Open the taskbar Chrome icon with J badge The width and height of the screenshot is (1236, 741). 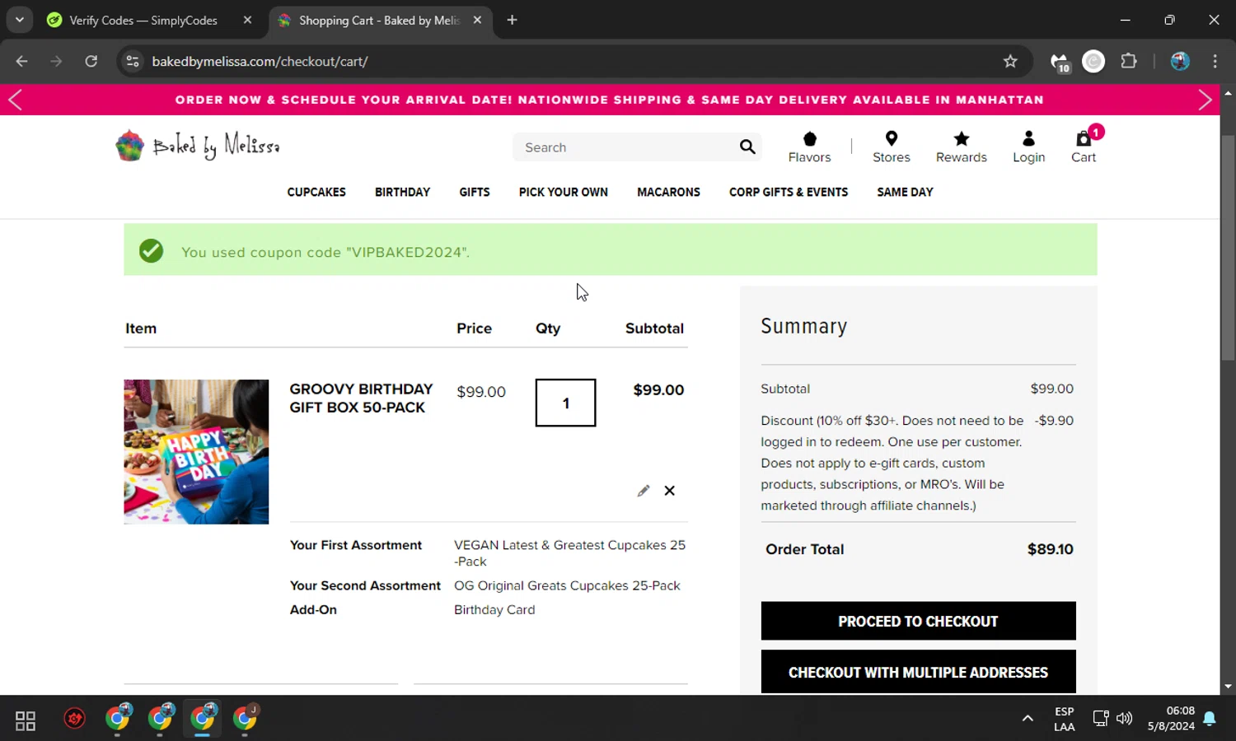point(246,718)
